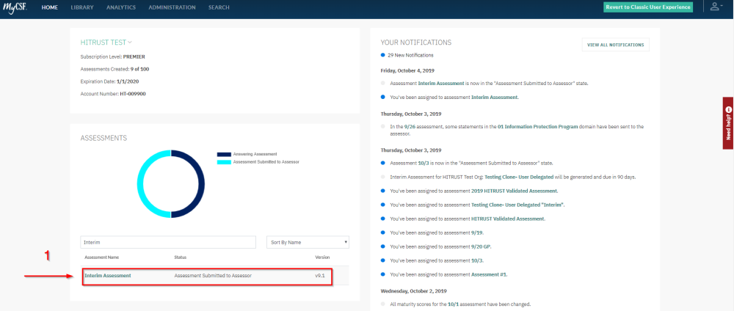The height and width of the screenshot is (311, 734).
Task: Click the Version column header
Action: click(x=322, y=257)
